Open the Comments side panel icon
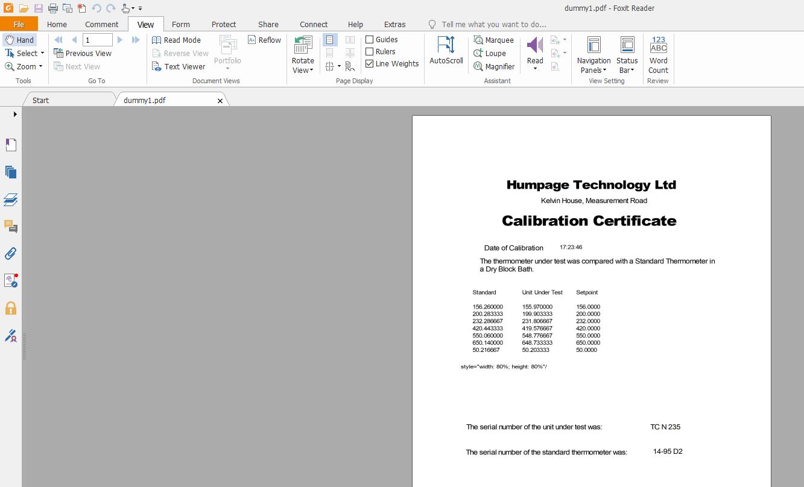Viewport: 804px width, 487px height. pos(11,227)
